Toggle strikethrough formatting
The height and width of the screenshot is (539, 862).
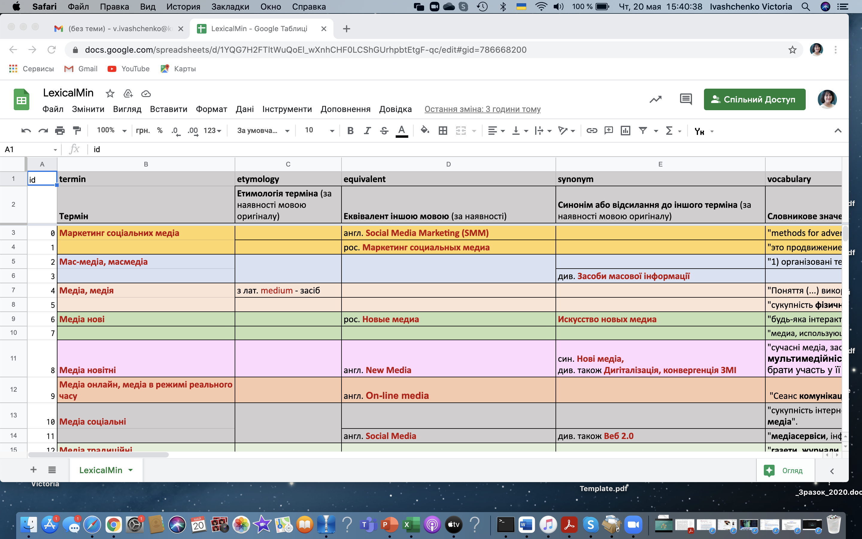point(384,131)
